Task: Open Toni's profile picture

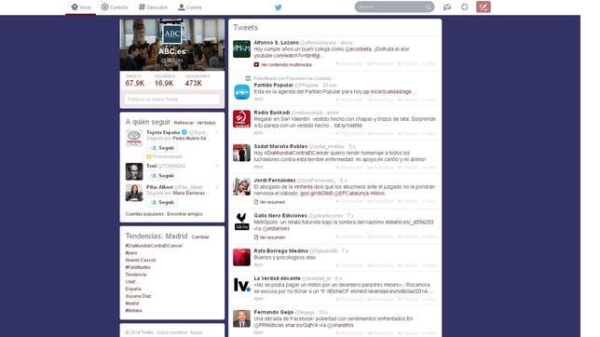Action: click(x=134, y=171)
